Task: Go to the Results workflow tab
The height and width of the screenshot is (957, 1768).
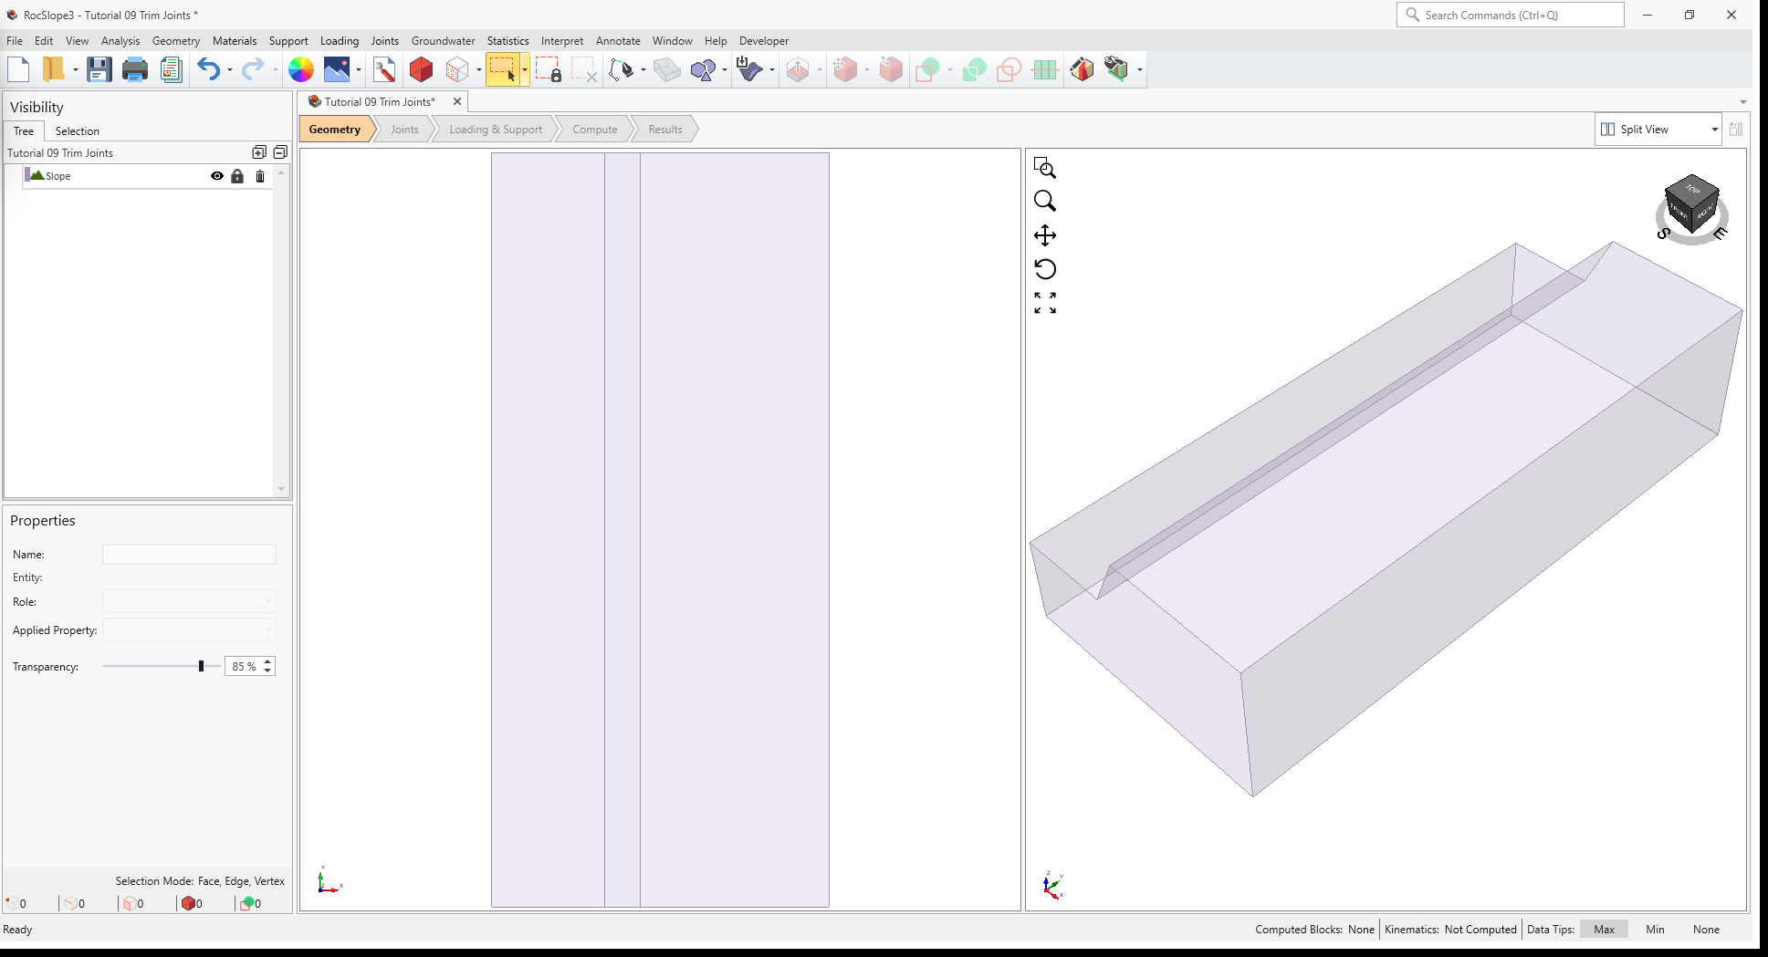Action: tap(665, 130)
